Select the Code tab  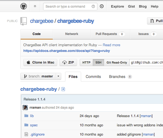37,34
